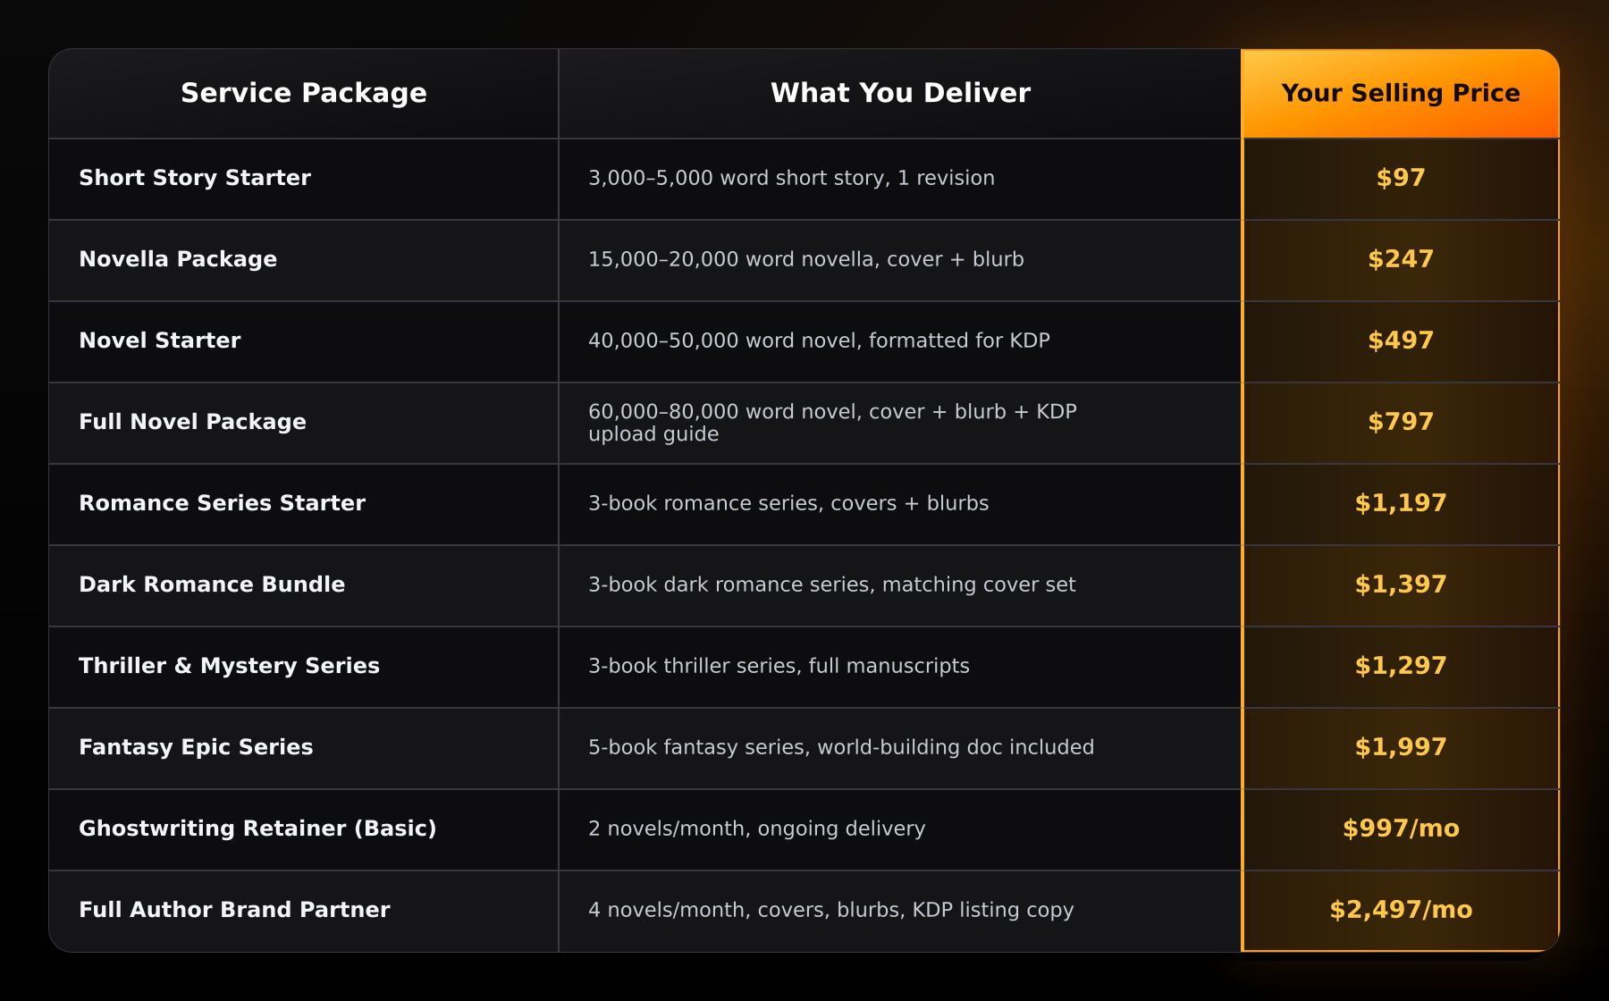Click the Novel Starter package name

click(160, 341)
